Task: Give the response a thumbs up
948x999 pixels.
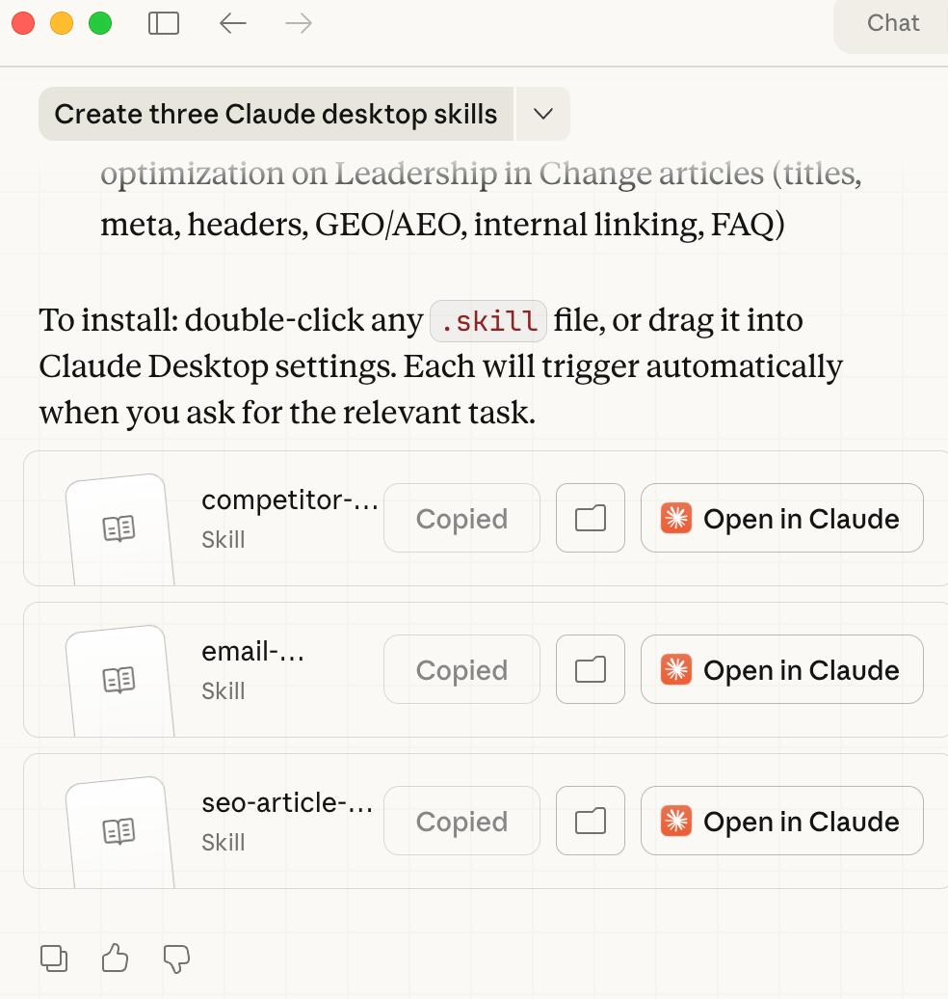Action: coord(116,958)
